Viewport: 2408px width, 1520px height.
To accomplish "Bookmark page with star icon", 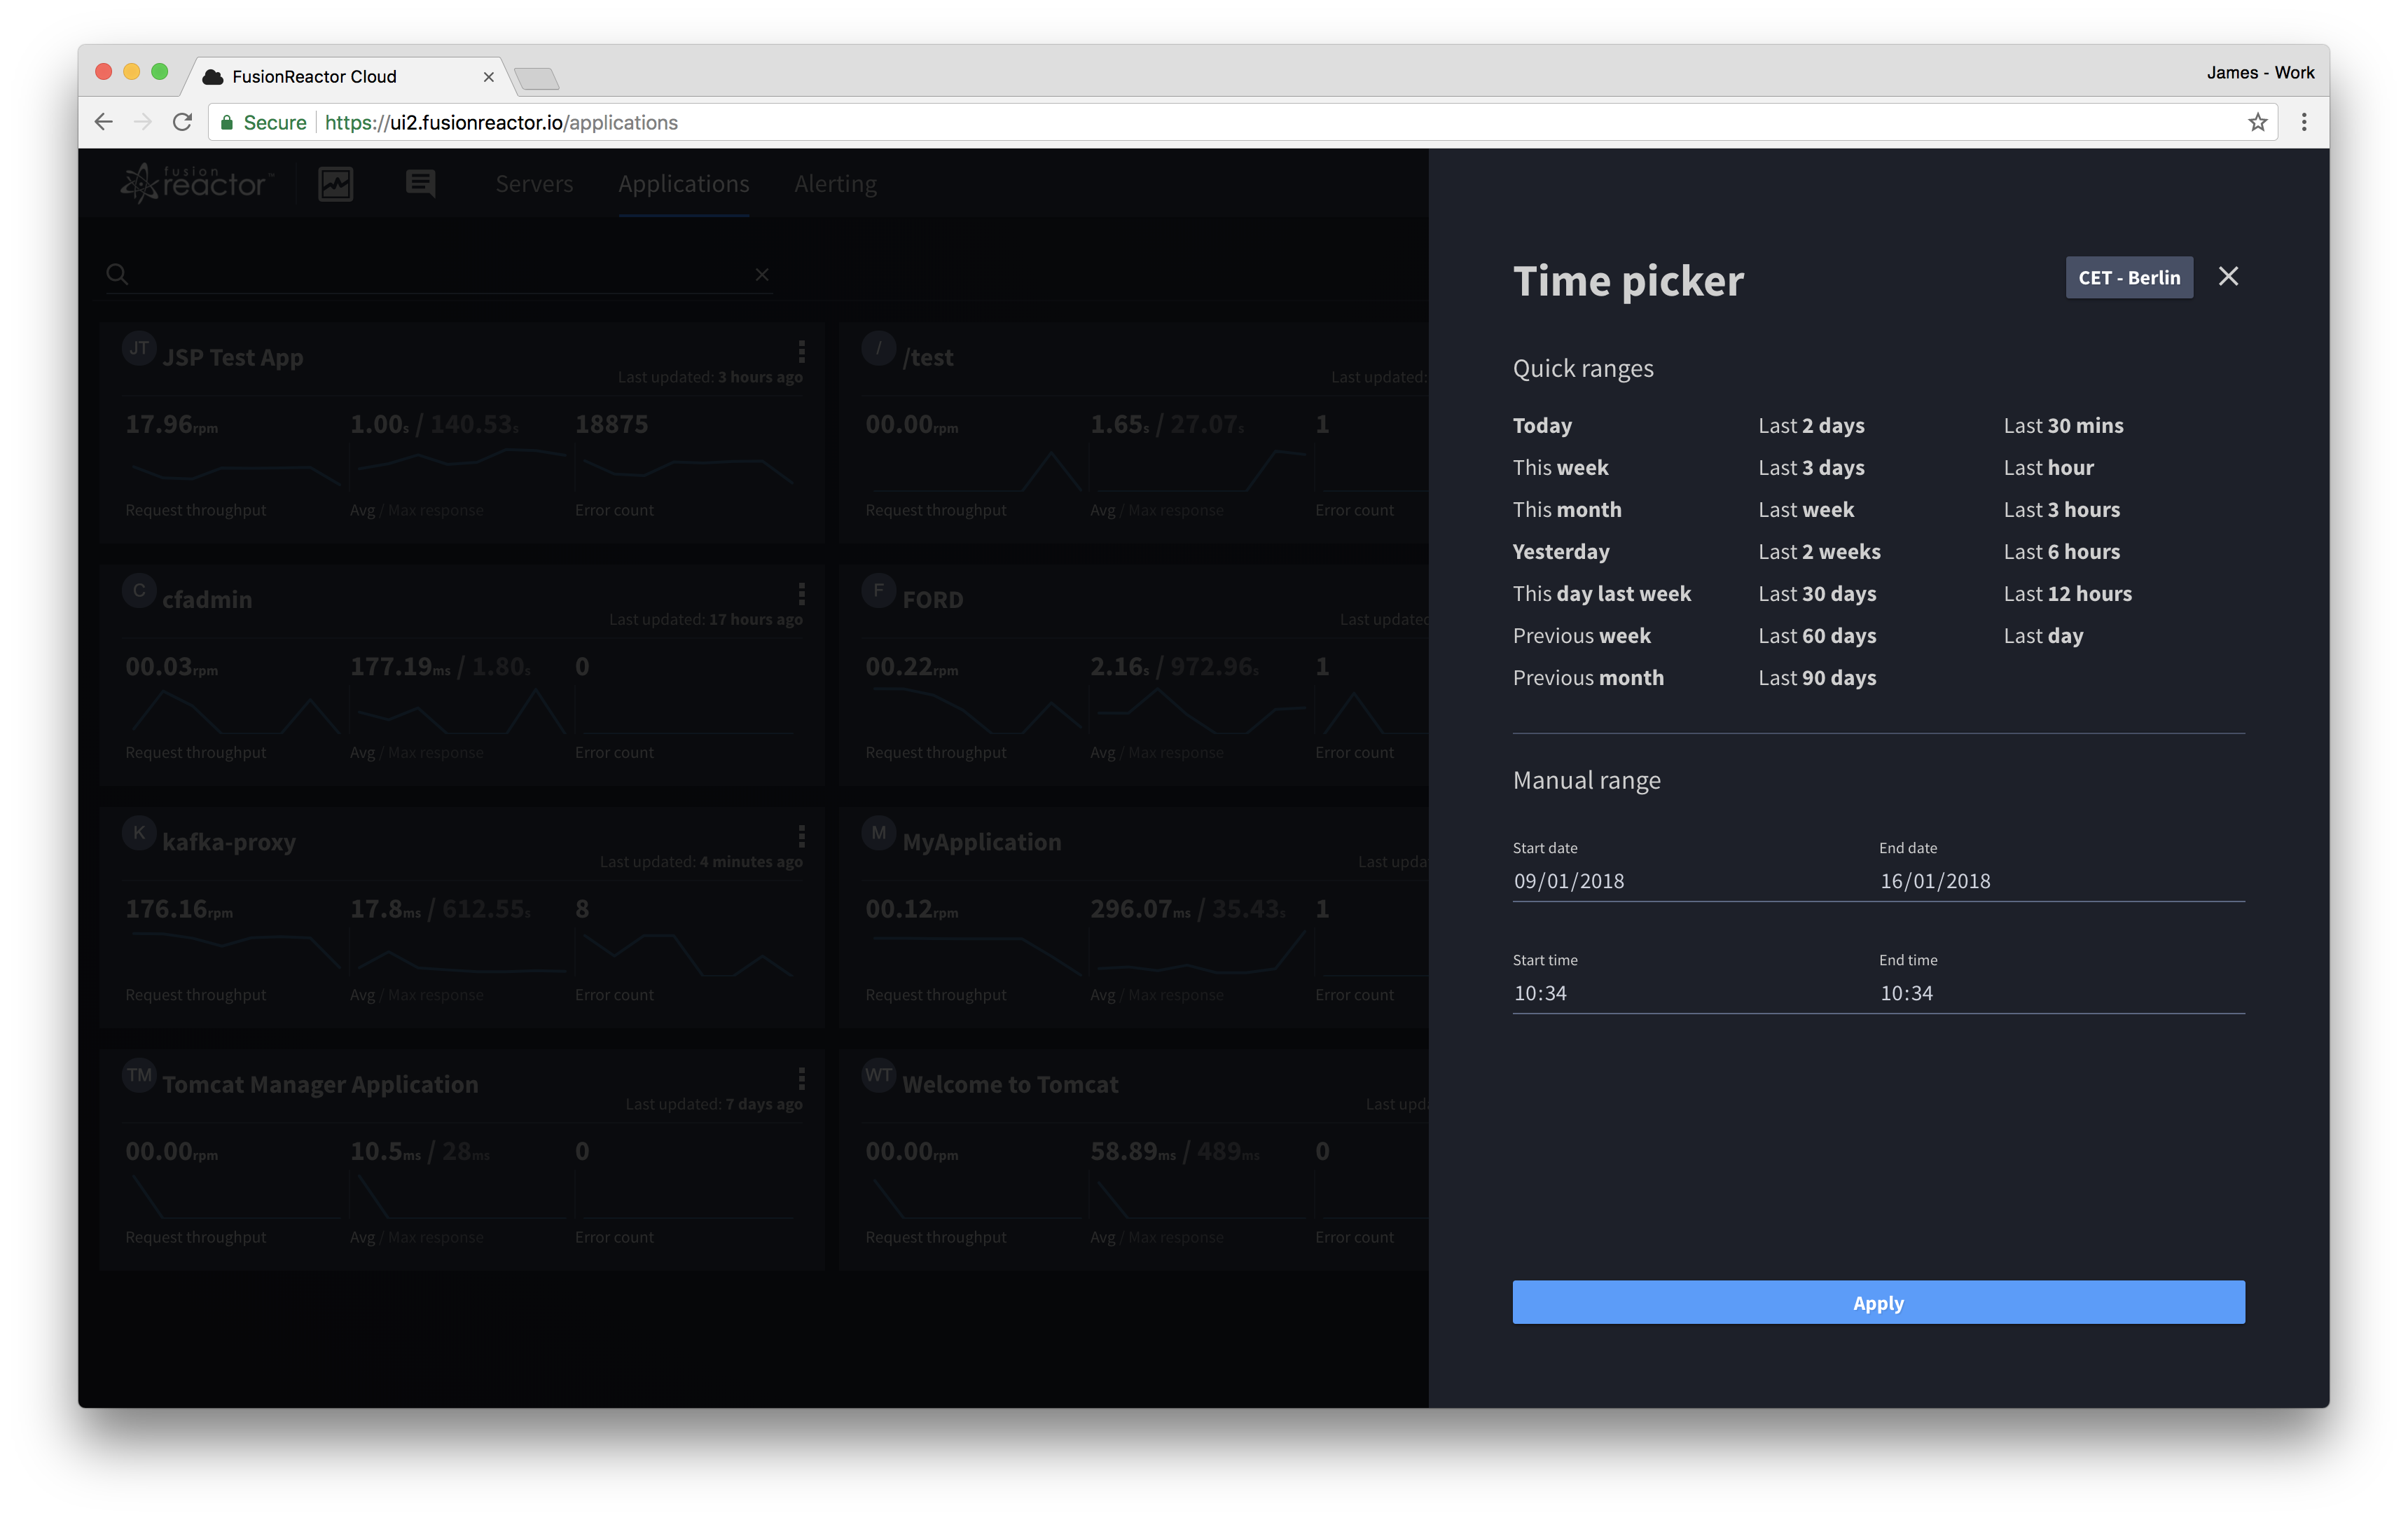I will [2258, 122].
